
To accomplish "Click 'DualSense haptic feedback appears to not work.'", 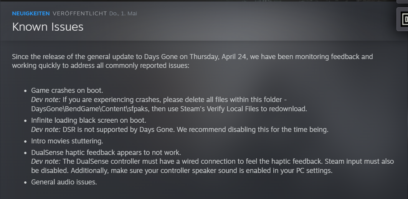I will (106, 152).
